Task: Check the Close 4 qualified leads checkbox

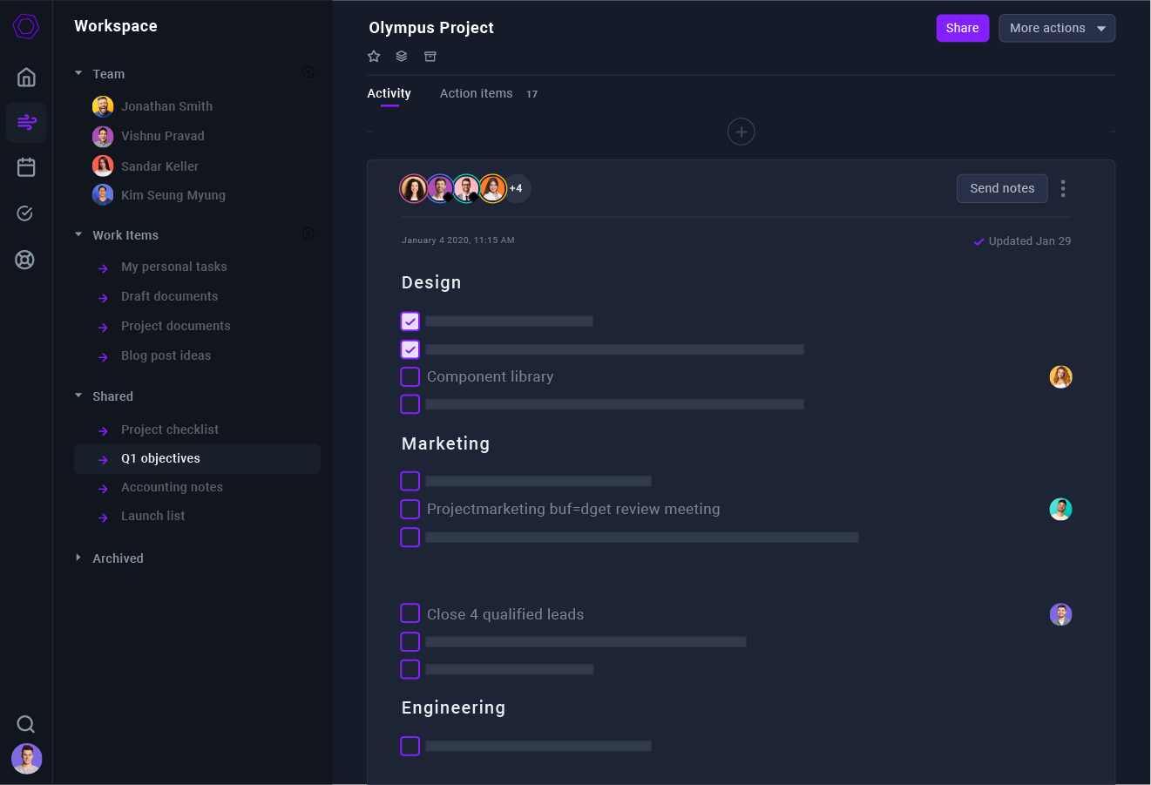Action: 410,613
